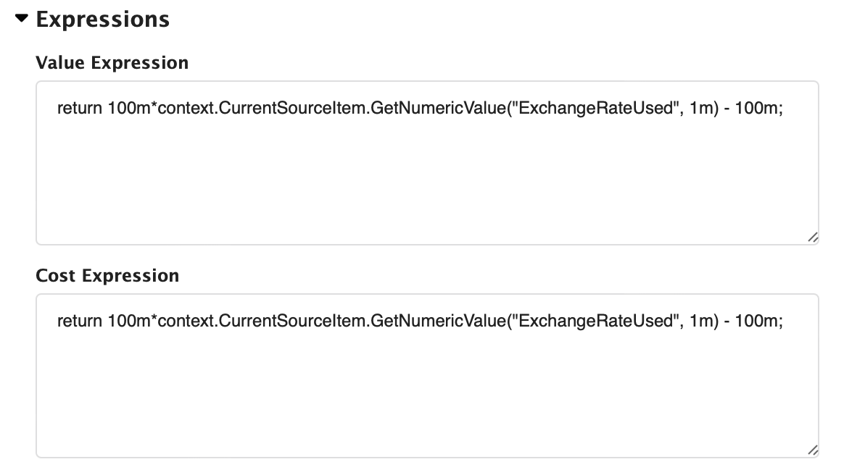Click GetNumericValue in the Cost Expression
The height and width of the screenshot is (475, 844).
[439, 320]
